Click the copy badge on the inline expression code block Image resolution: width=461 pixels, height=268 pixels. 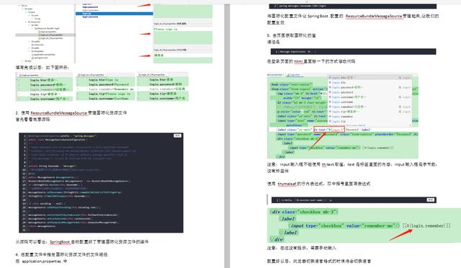tap(430, 200)
